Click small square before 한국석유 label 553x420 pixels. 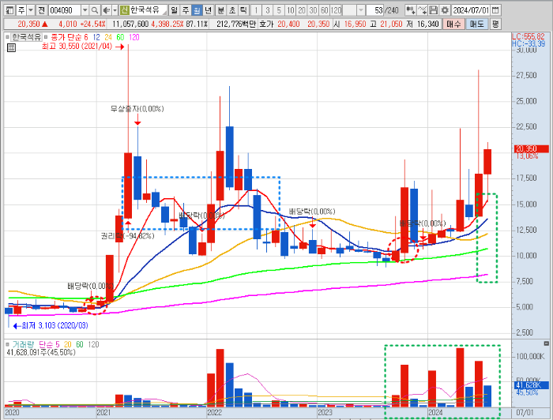7,37
